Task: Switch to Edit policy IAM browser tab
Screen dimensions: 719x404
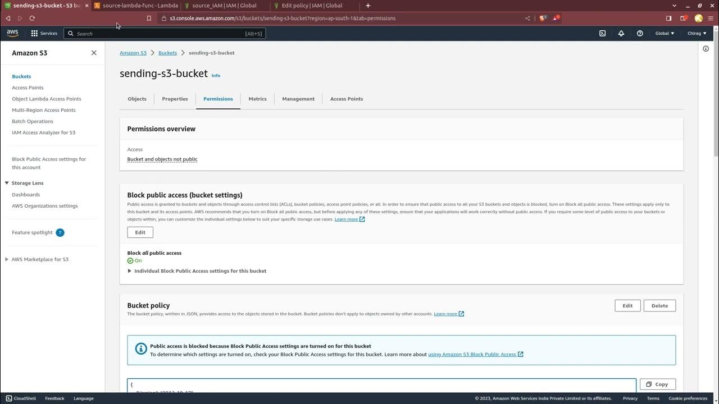Action: [312, 6]
